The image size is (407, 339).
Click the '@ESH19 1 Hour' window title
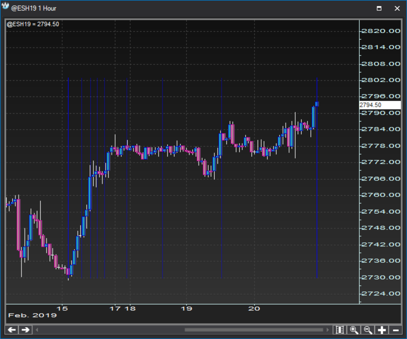(34, 8)
